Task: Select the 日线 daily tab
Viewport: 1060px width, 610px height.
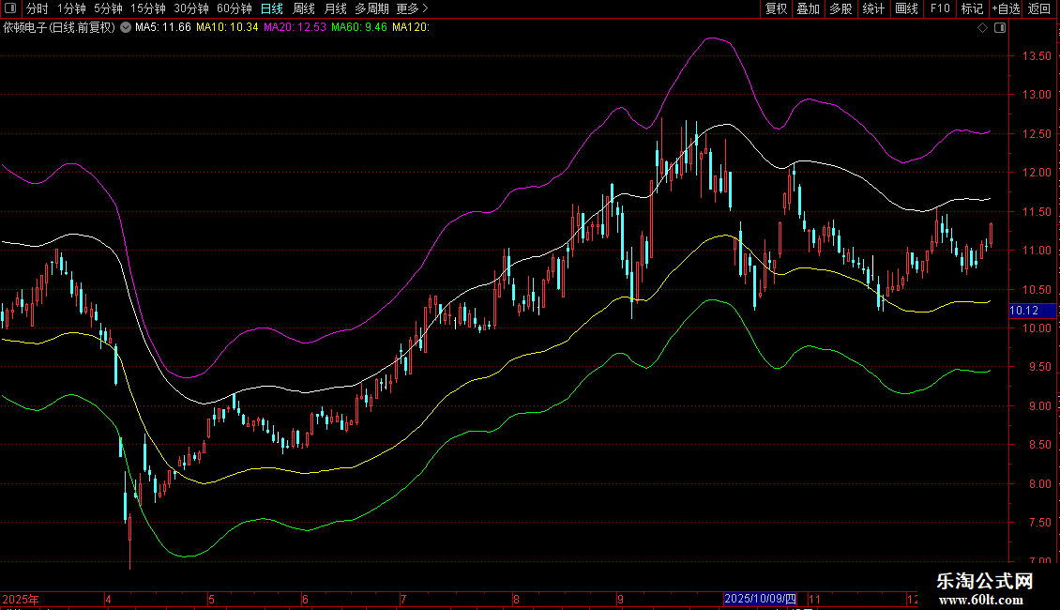Action: click(x=272, y=8)
